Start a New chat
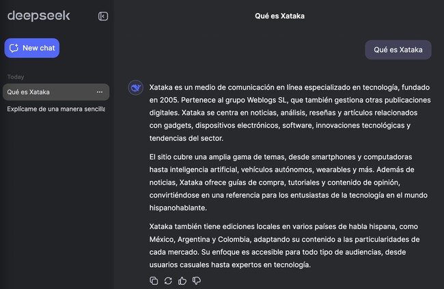Image resolution: width=444 pixels, height=289 pixels. pos(31,48)
